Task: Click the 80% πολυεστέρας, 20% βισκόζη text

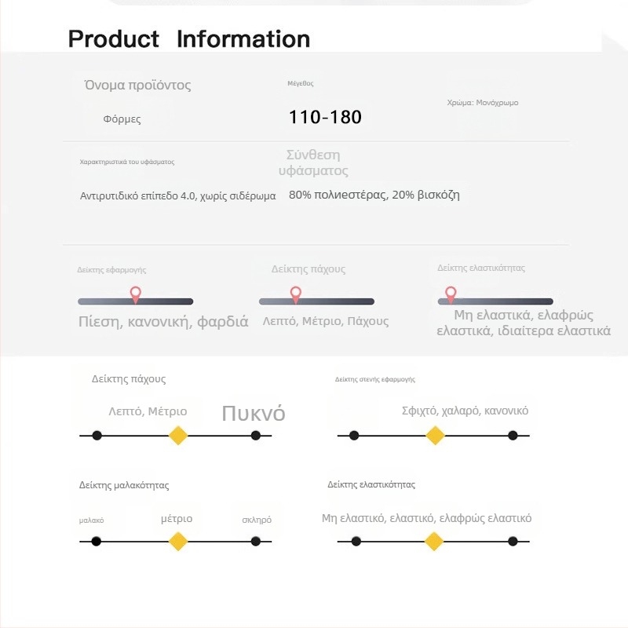Action: (x=374, y=195)
